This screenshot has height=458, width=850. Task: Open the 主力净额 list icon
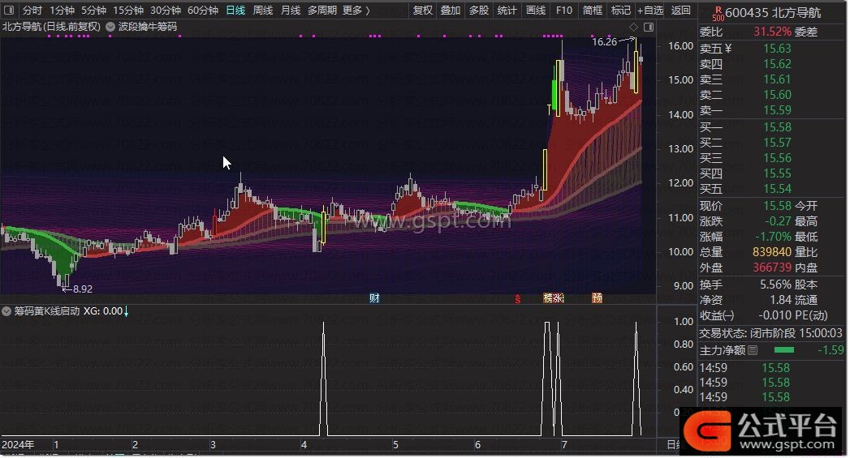(753, 350)
